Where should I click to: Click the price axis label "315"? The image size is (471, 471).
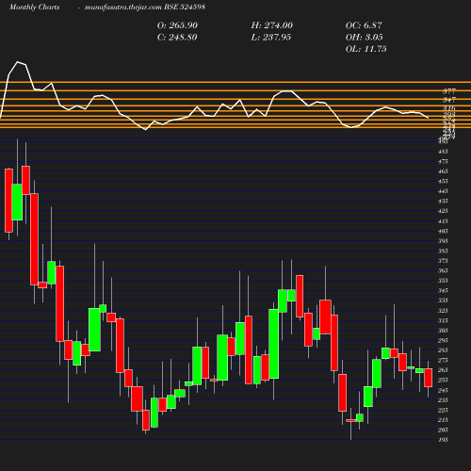443,320
